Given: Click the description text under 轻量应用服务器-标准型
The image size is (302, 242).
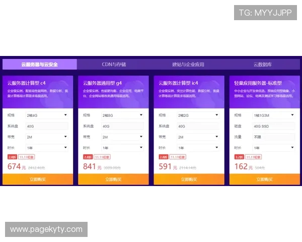Looking at the screenshot, I should [x=264, y=93].
